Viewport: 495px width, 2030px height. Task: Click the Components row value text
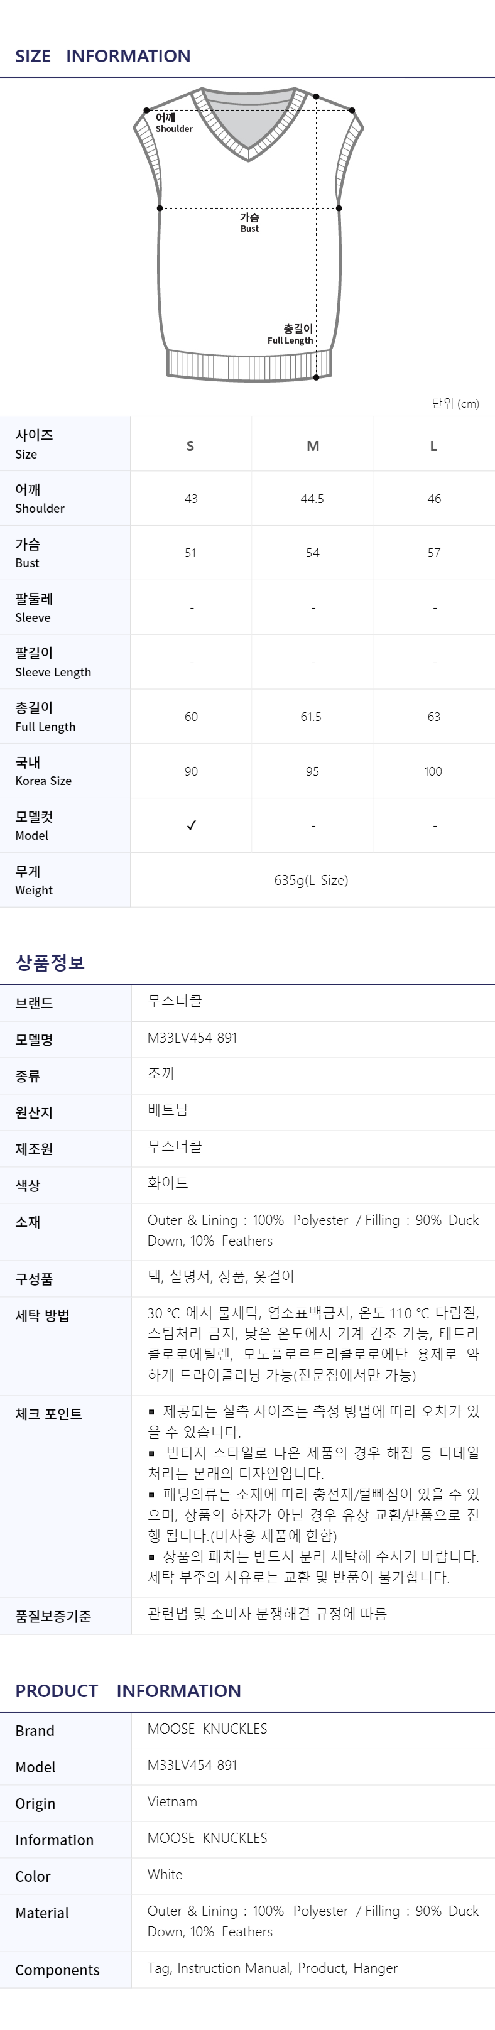[273, 1968]
